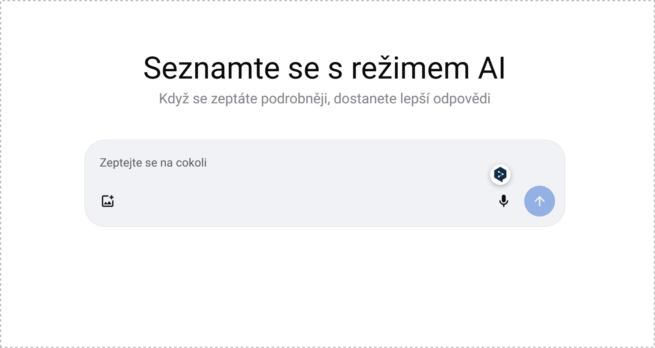The image size is (655, 348).
Task: Click "dostanete lepší odpovědi" in the subtitle
Action: (412, 99)
